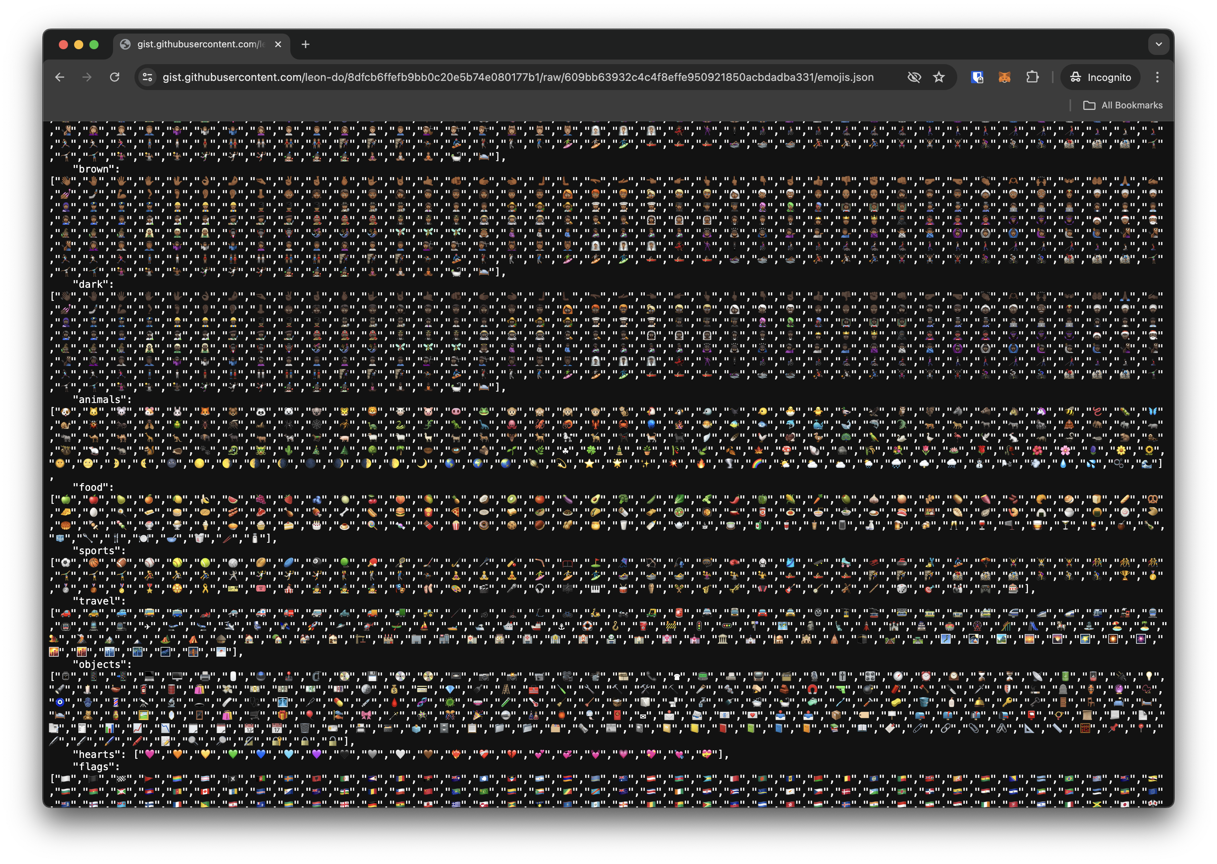Open the MetaMask fox extension
Viewport: 1217px width, 864px height.
pyautogui.click(x=1005, y=77)
